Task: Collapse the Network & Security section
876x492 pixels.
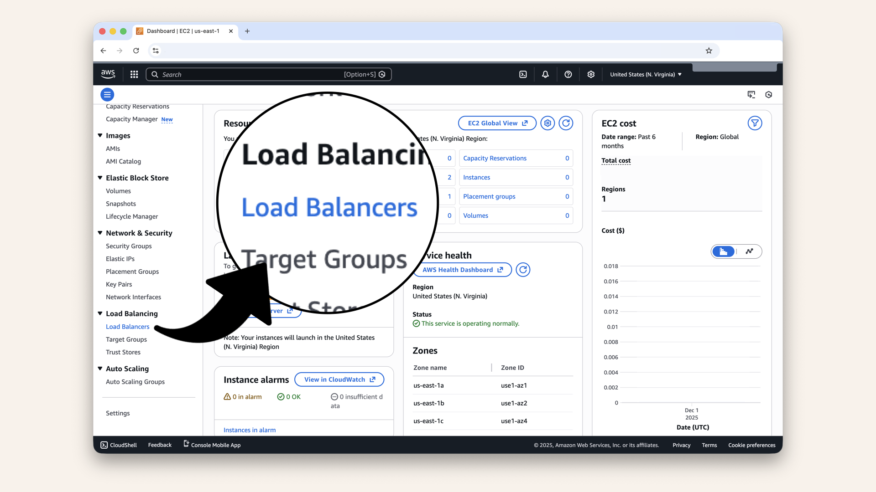Action: tap(100, 233)
